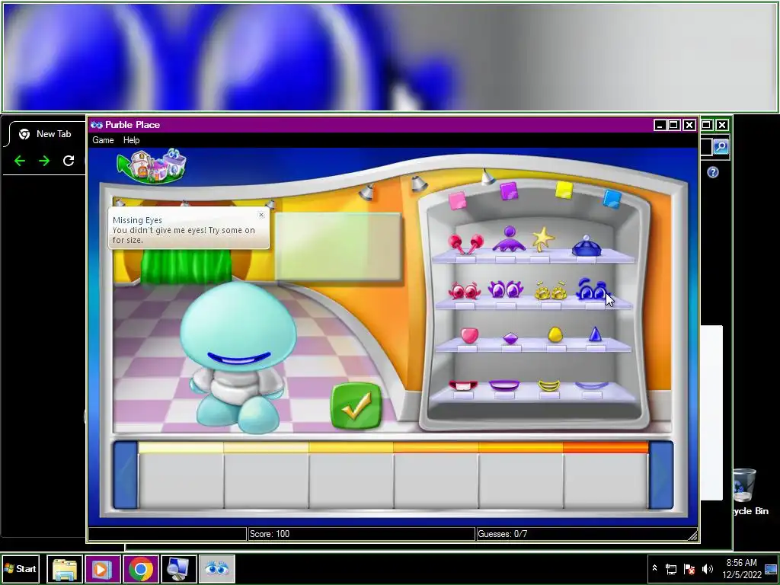Click the magnifier search button behind game
780x585 pixels.
[721, 147]
